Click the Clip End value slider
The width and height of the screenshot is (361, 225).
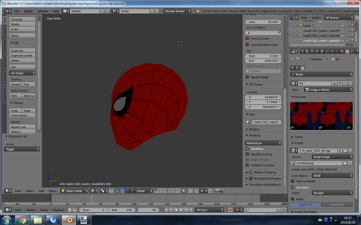click(x=263, y=61)
